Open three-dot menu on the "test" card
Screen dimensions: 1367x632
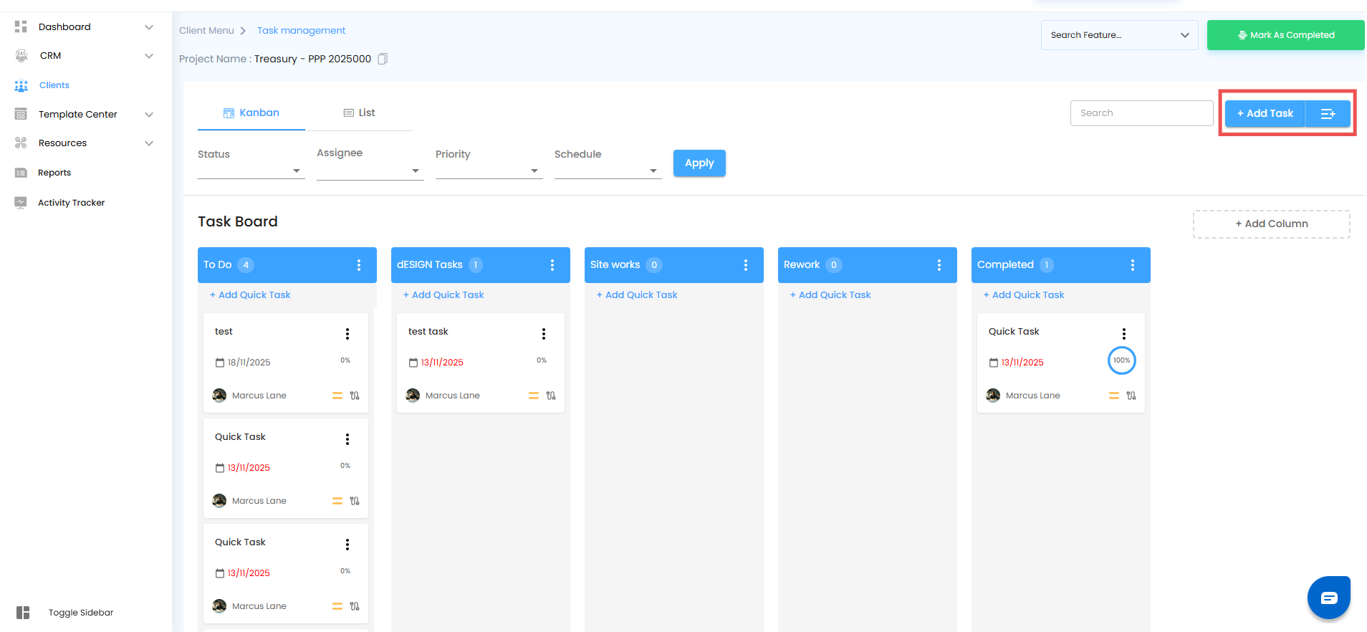347,334
